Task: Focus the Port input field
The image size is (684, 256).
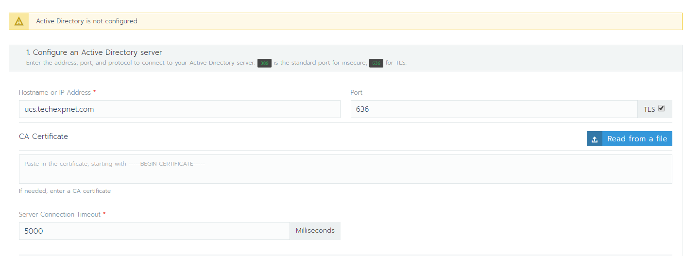Action: (494, 109)
